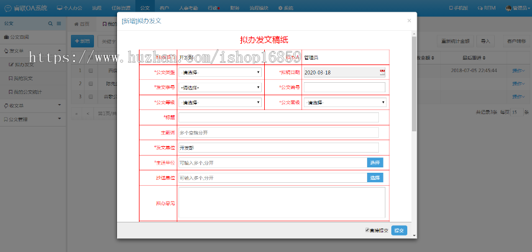This screenshot has width=532, height=252.
Task: Tick the checkbox in table row 1
Action: [x=90, y=70]
